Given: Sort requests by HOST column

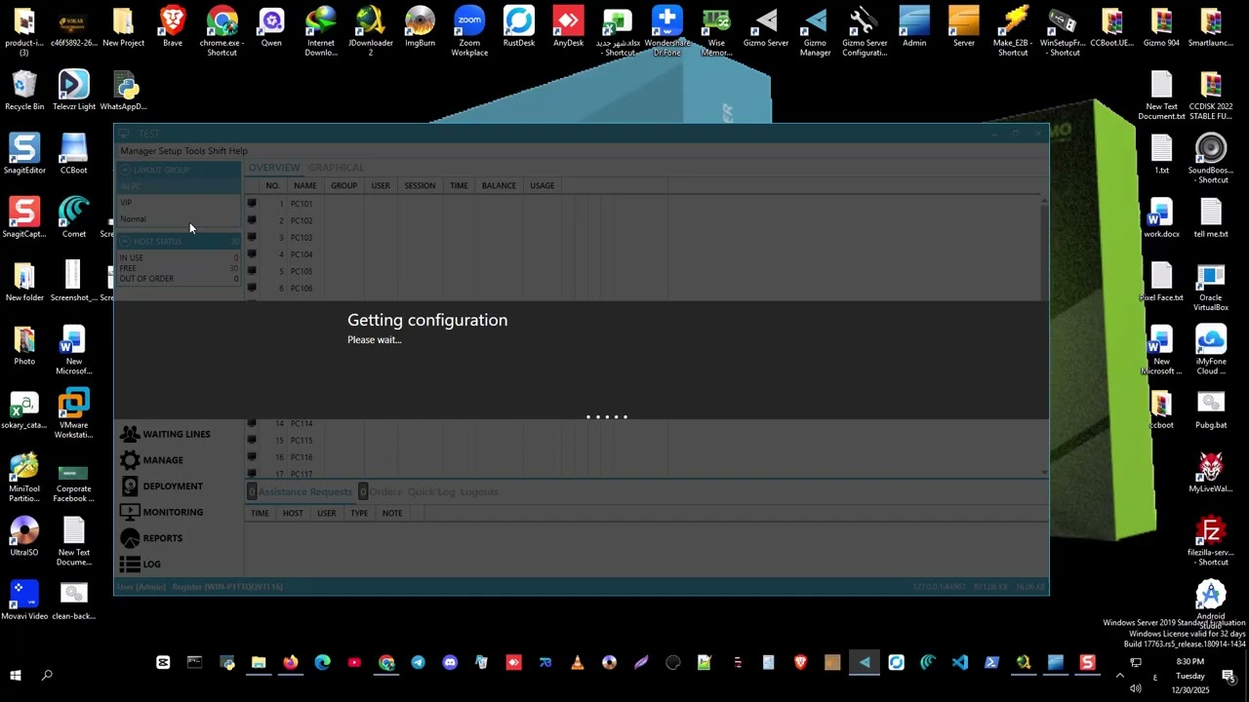Looking at the screenshot, I should click(293, 513).
